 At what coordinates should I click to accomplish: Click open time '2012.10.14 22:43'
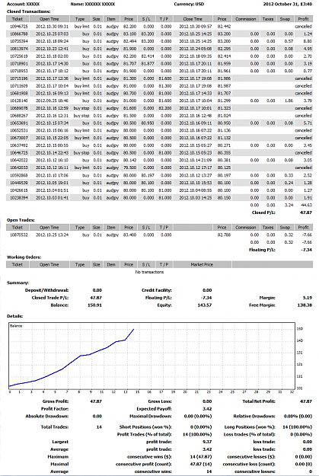53,152
